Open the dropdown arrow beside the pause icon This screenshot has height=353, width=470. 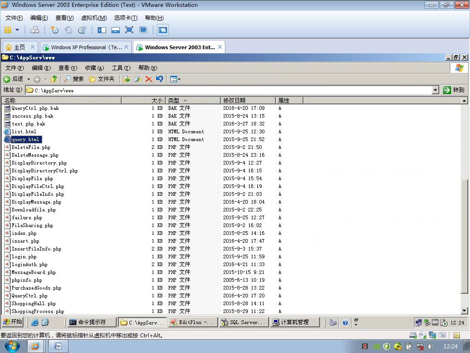[x=17, y=30]
